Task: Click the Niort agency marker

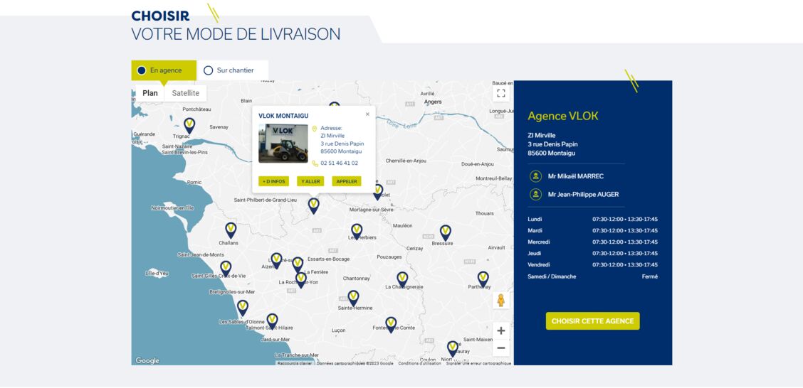Action: click(x=453, y=349)
